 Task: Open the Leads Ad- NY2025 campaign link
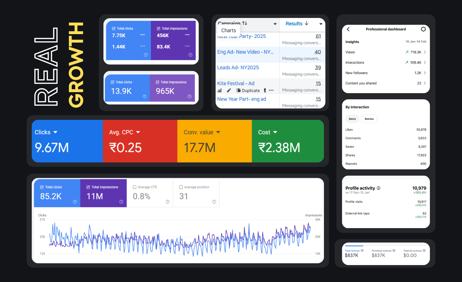pos(238,67)
